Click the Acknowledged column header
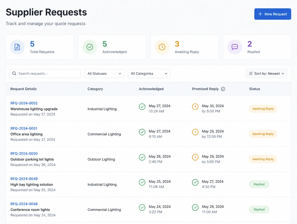The width and height of the screenshot is (297, 224). coord(151,89)
